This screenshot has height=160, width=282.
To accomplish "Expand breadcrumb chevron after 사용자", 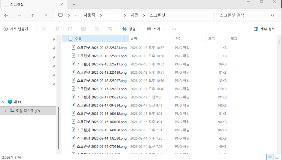I will point(101,15).
